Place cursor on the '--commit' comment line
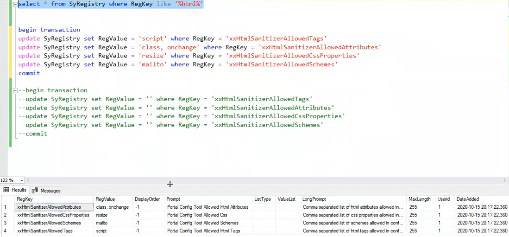Viewport: 509px width, 237px height. (33, 134)
